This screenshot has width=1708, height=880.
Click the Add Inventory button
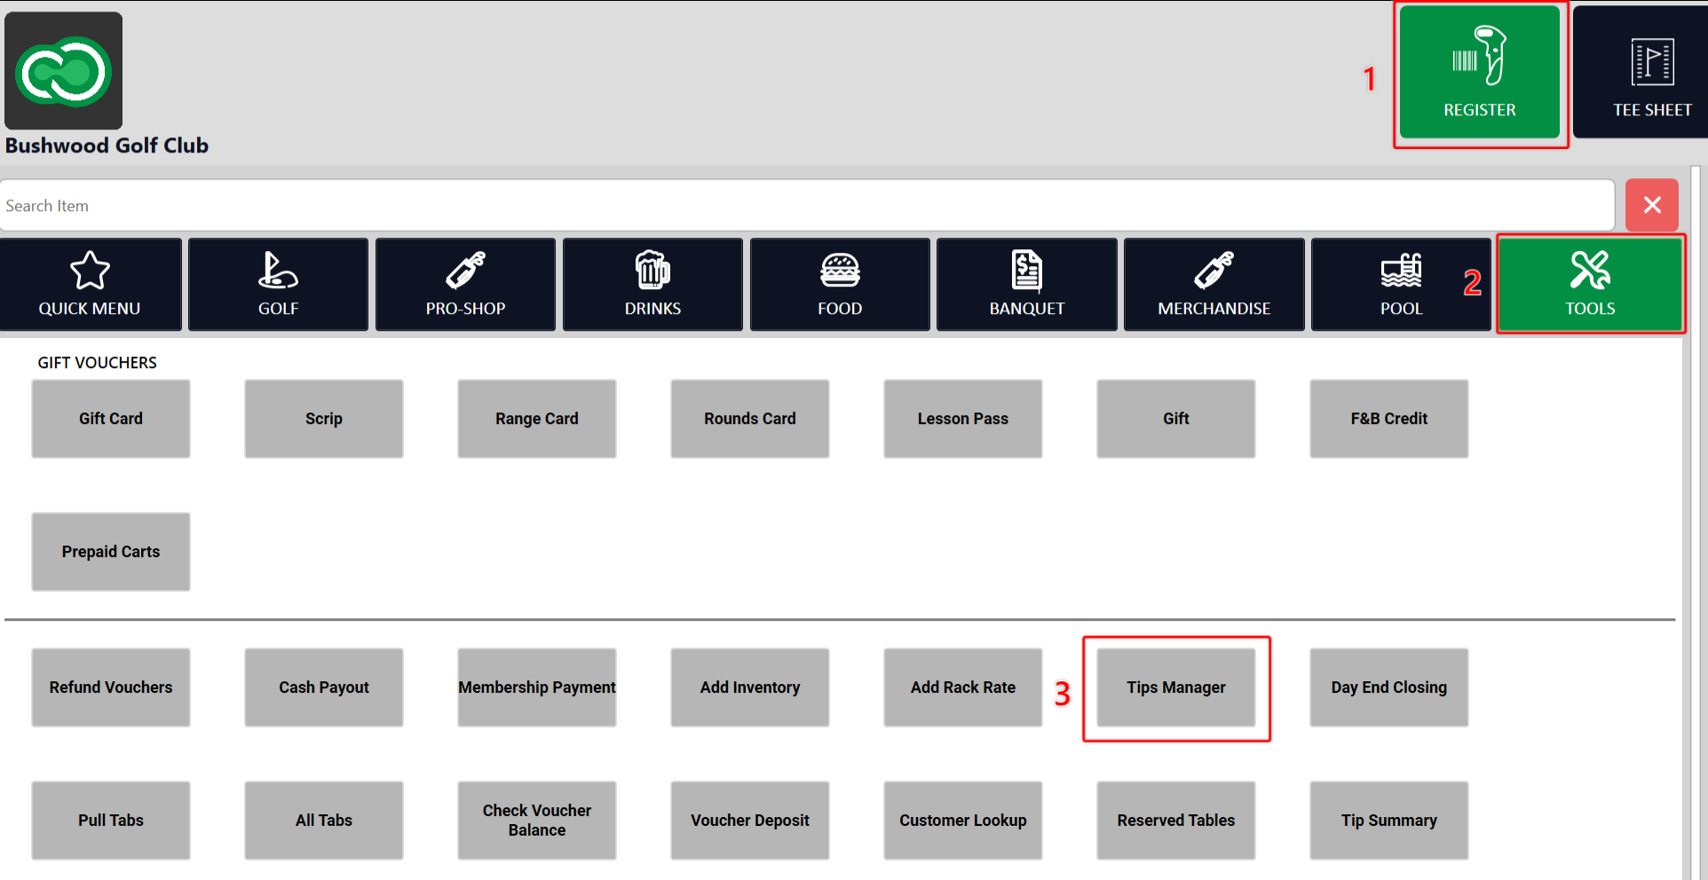coord(750,687)
